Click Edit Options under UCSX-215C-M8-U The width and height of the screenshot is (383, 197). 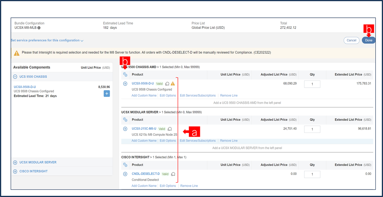click(168, 140)
